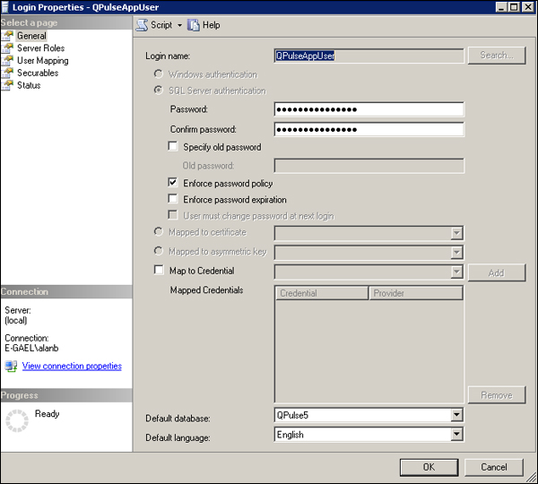The height and width of the screenshot is (484, 538).
Task: Select Mapped to asymmetric key radio button
Action: (x=158, y=251)
